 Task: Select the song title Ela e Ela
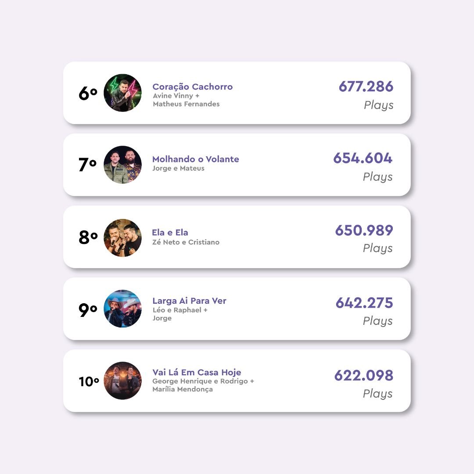tap(170, 233)
